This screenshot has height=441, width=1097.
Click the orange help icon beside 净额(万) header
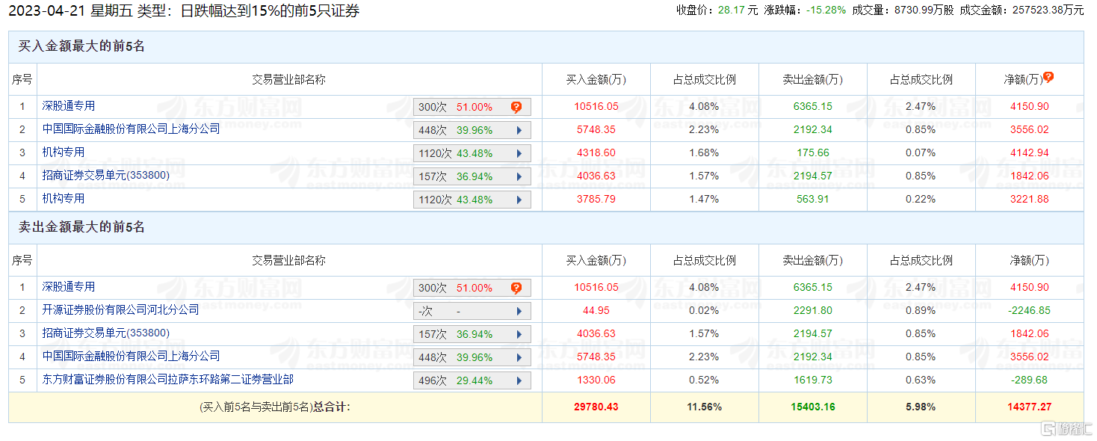(x=1048, y=77)
